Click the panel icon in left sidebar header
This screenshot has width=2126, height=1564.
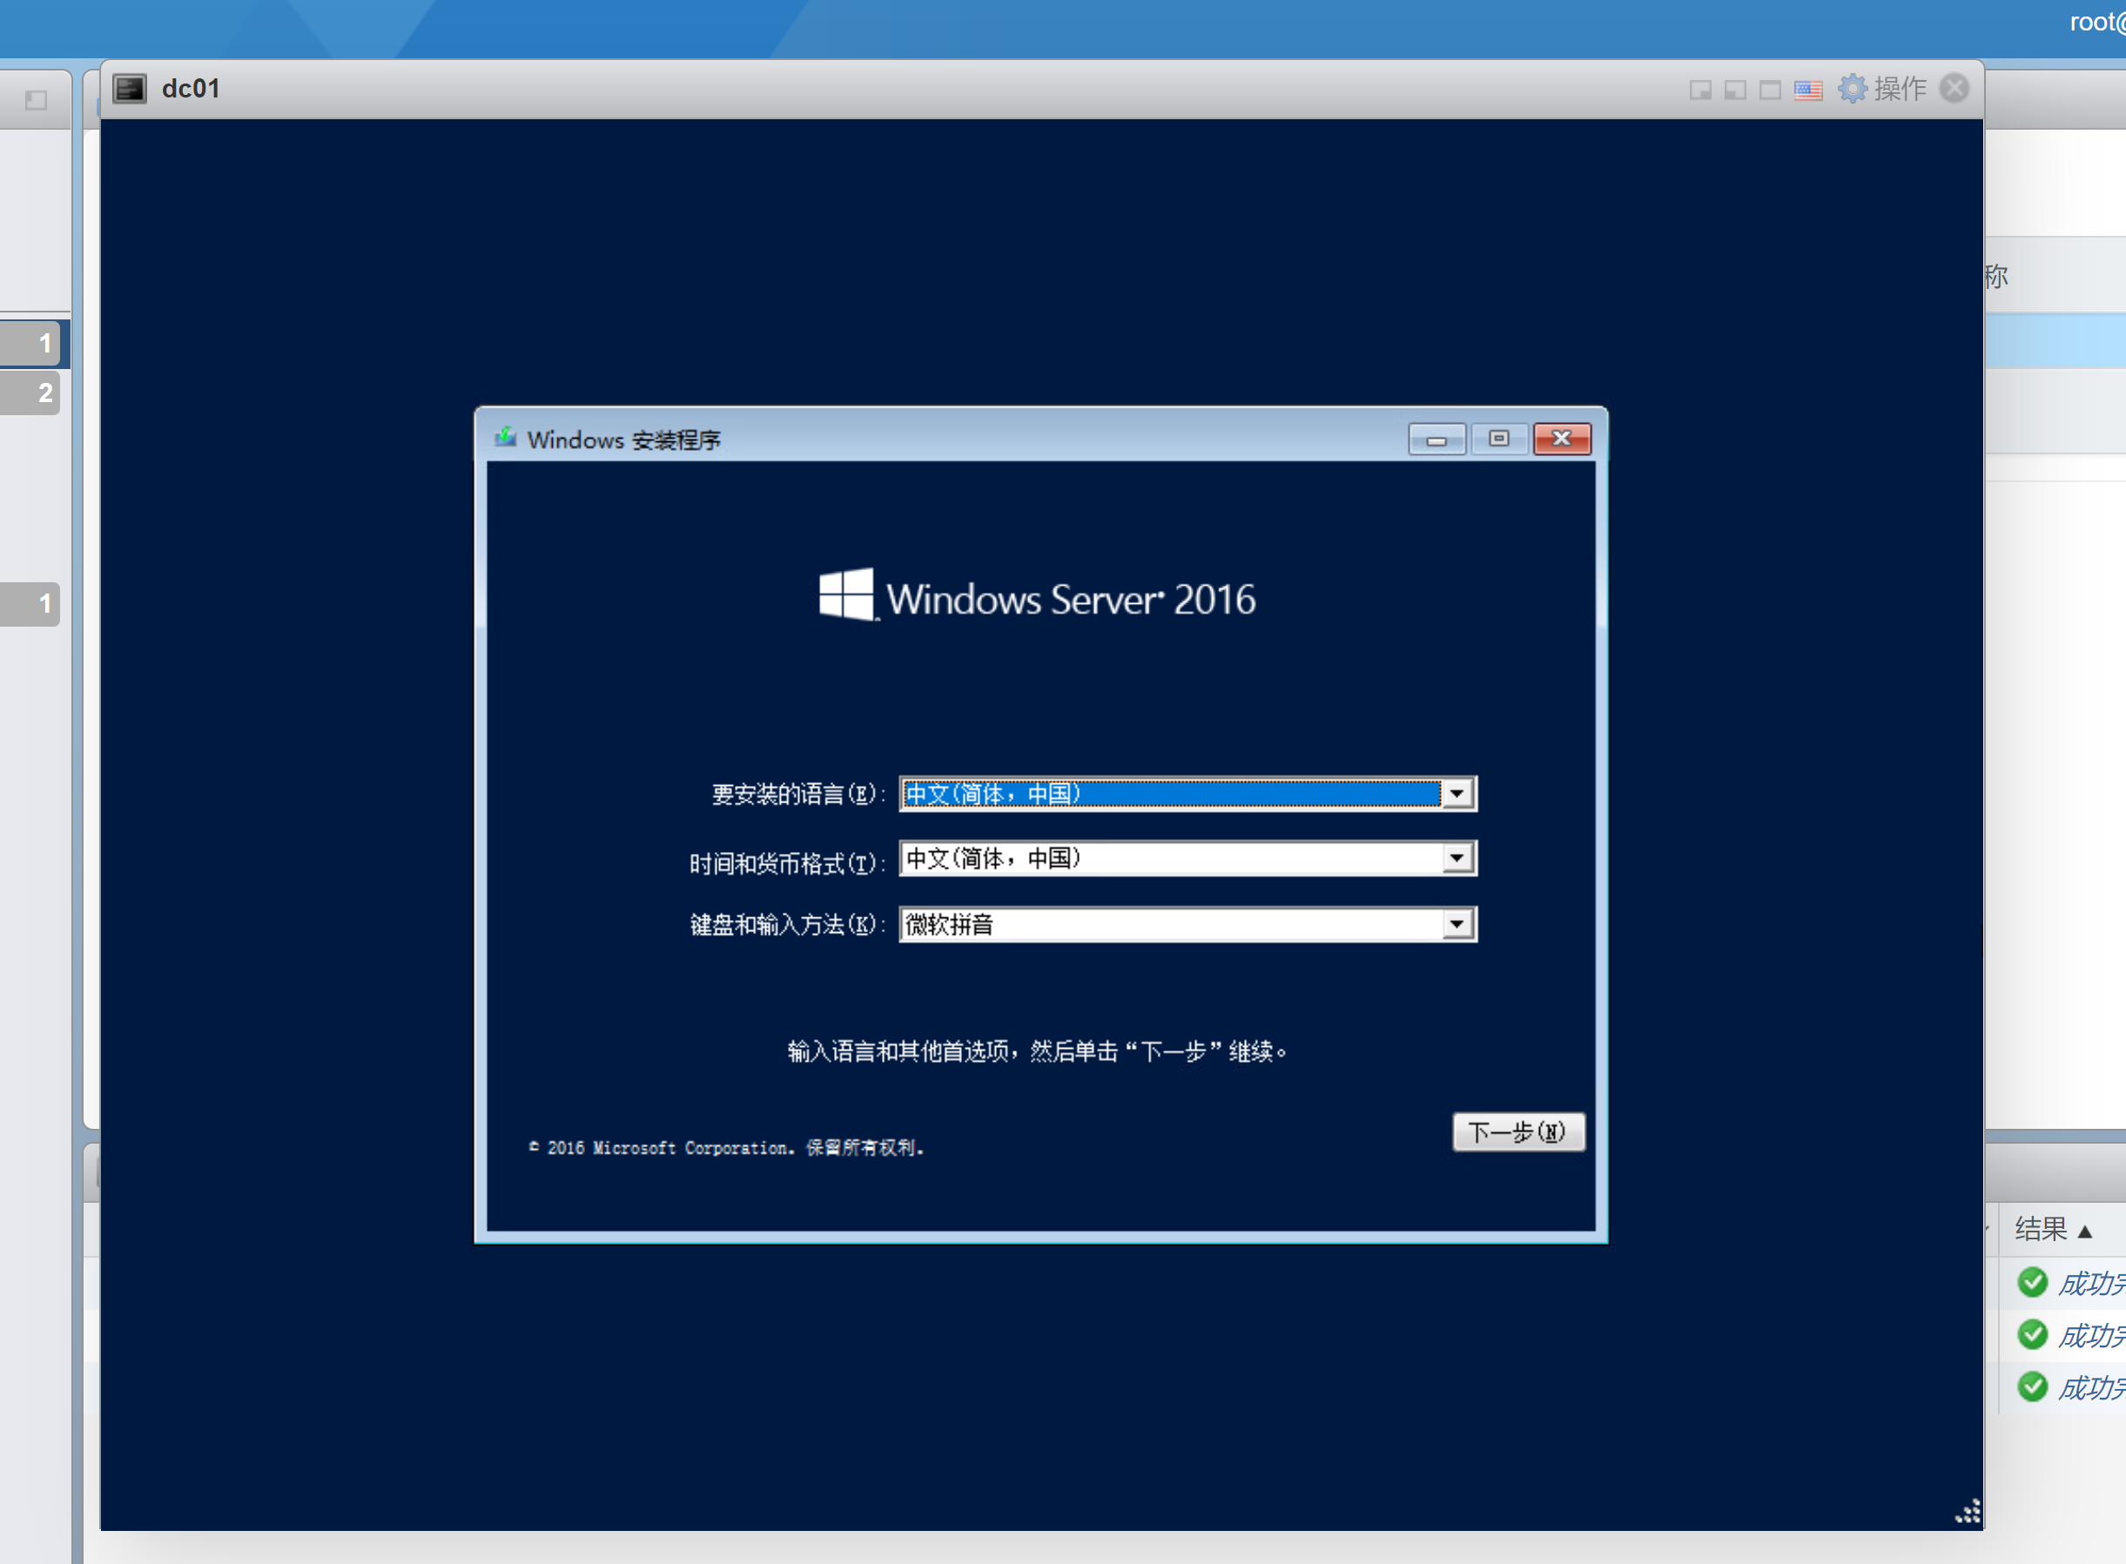click(36, 100)
